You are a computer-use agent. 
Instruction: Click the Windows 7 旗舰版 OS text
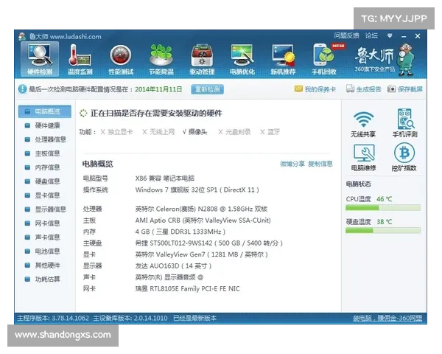(x=197, y=190)
